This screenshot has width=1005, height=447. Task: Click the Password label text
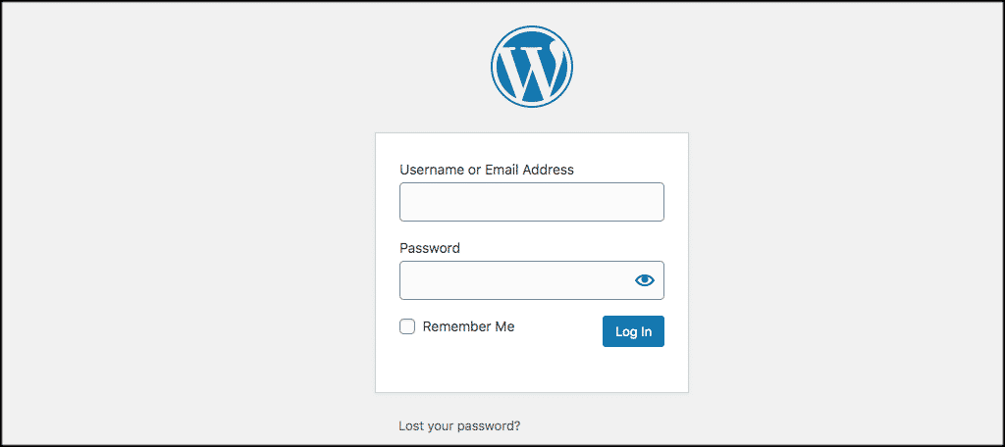[x=430, y=248]
